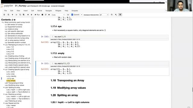Run the selected cell
The height and width of the screenshot is (108, 193).
pyautogui.click(x=37, y=15)
